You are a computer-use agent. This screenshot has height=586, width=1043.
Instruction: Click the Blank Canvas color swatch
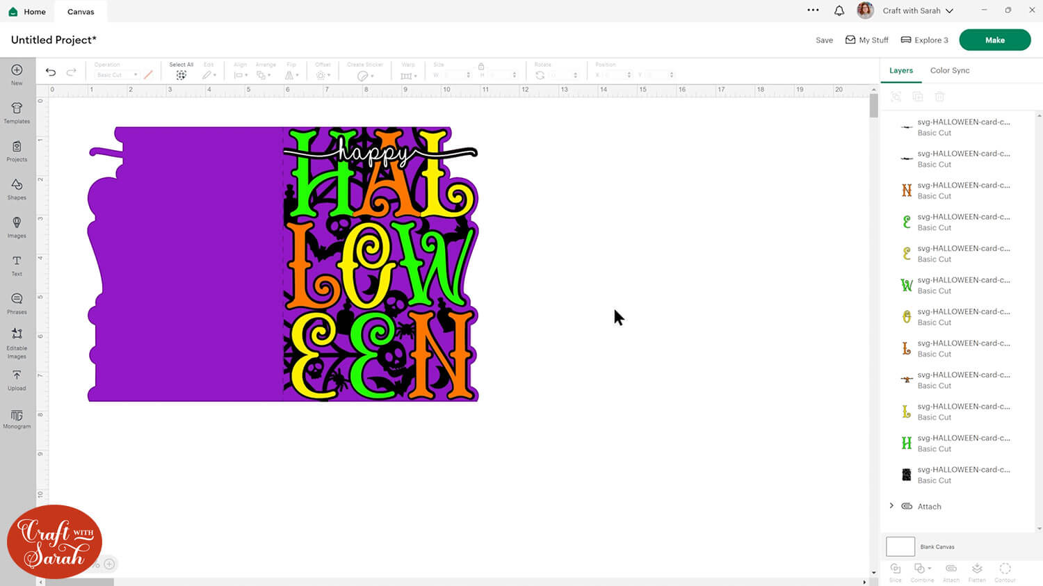point(900,546)
